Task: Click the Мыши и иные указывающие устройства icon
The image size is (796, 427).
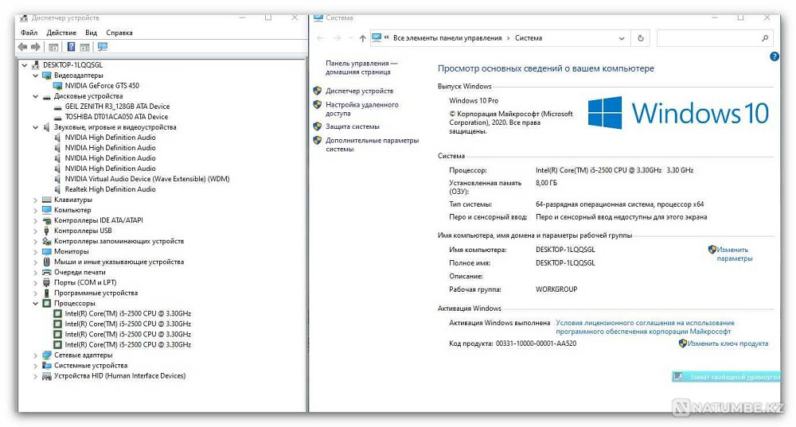Action: (x=47, y=262)
